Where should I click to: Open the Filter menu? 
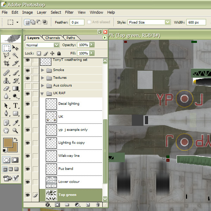click(x=69, y=12)
